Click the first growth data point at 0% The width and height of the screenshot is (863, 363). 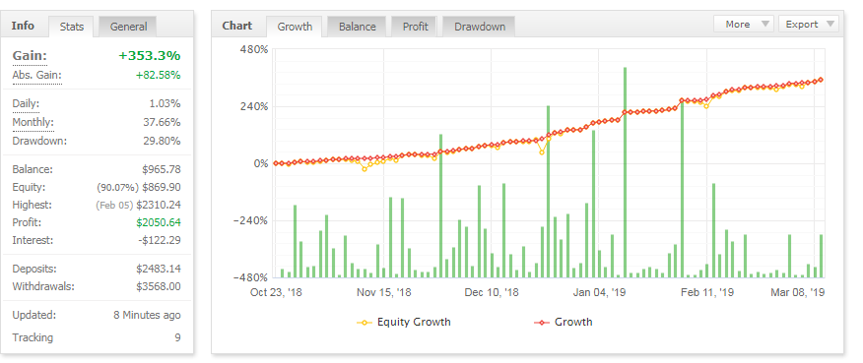tap(276, 163)
